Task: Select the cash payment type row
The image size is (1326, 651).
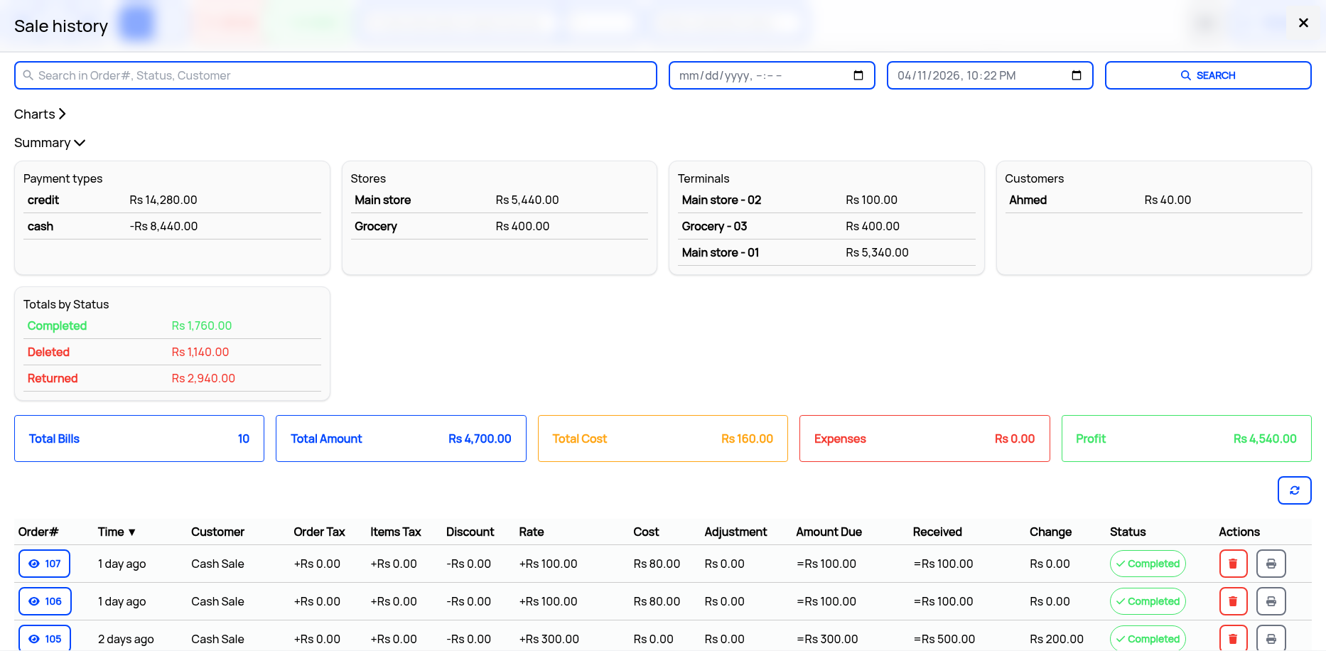Action: 172,227
